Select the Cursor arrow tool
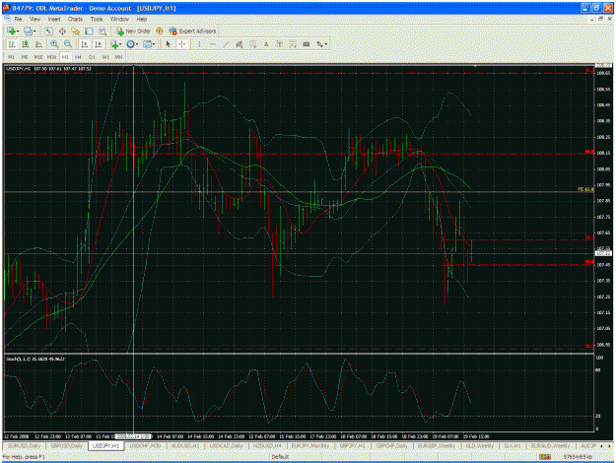Image resolution: width=616 pixels, height=463 pixels. tap(169, 44)
